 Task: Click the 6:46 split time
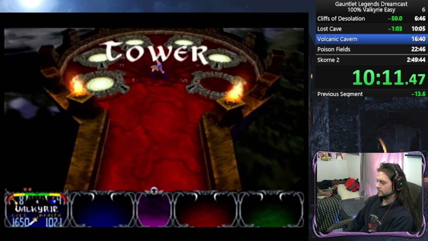420,19
